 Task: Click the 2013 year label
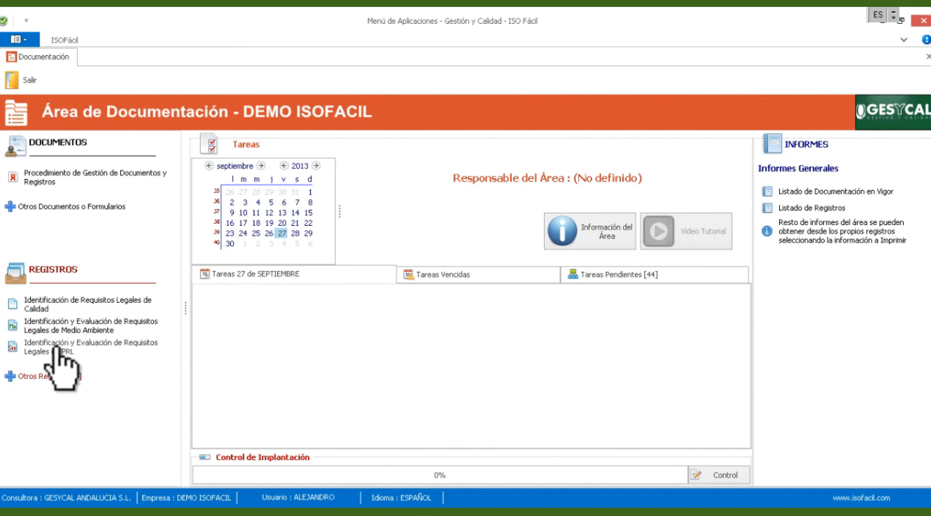300,166
